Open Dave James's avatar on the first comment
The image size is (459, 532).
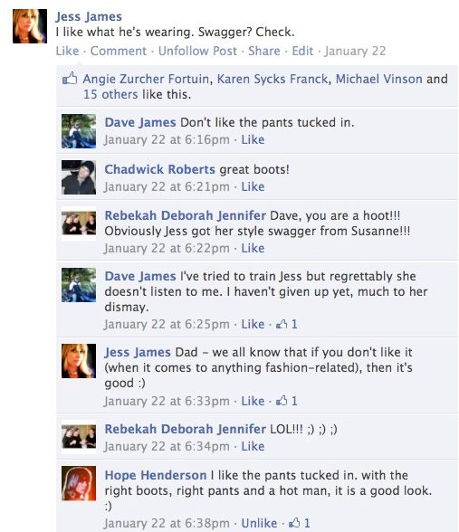[79, 131]
